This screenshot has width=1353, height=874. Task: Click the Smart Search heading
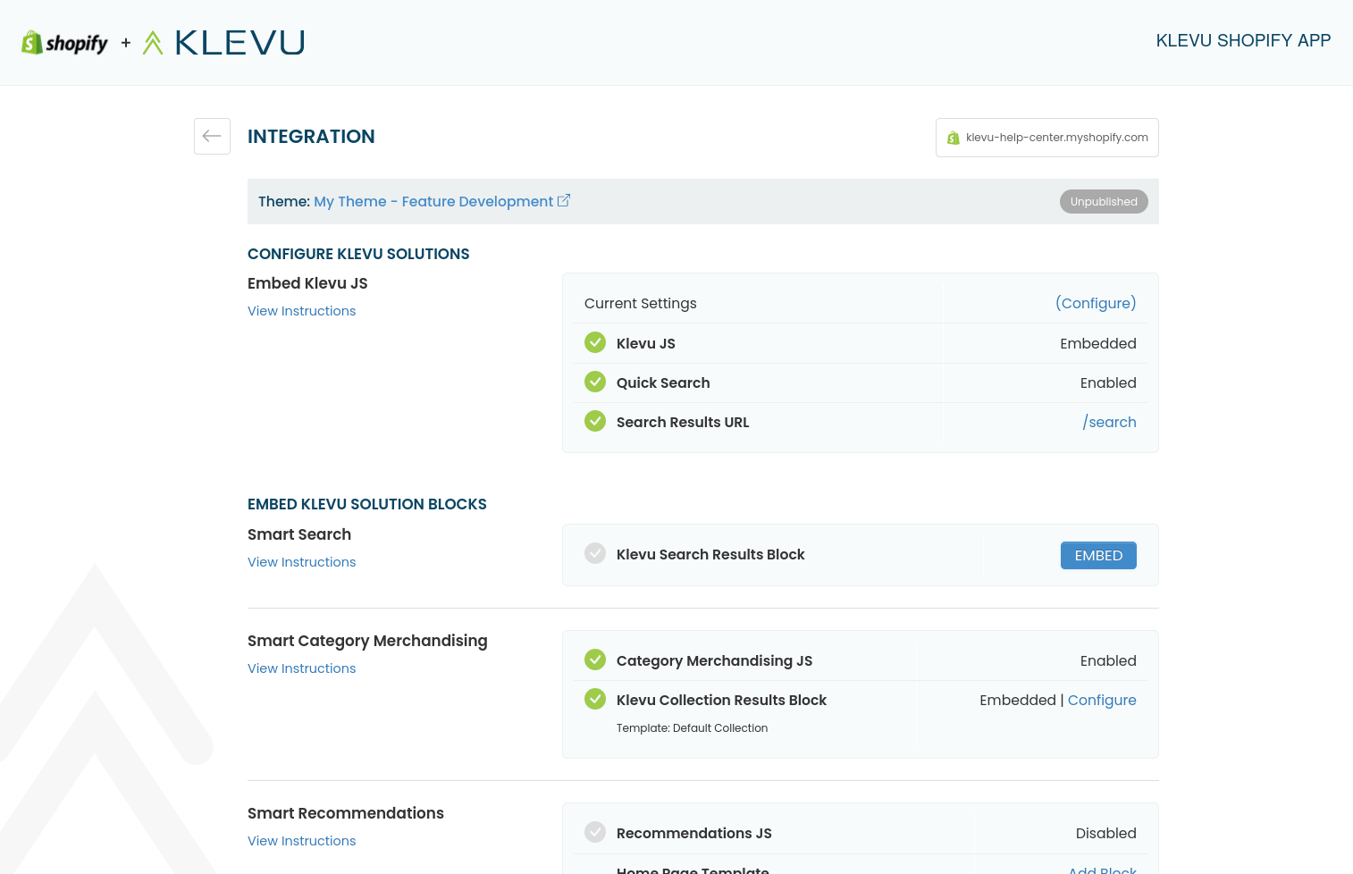point(299,534)
